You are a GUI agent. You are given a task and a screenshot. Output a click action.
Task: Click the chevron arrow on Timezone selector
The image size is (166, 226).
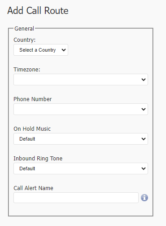coord(144,80)
